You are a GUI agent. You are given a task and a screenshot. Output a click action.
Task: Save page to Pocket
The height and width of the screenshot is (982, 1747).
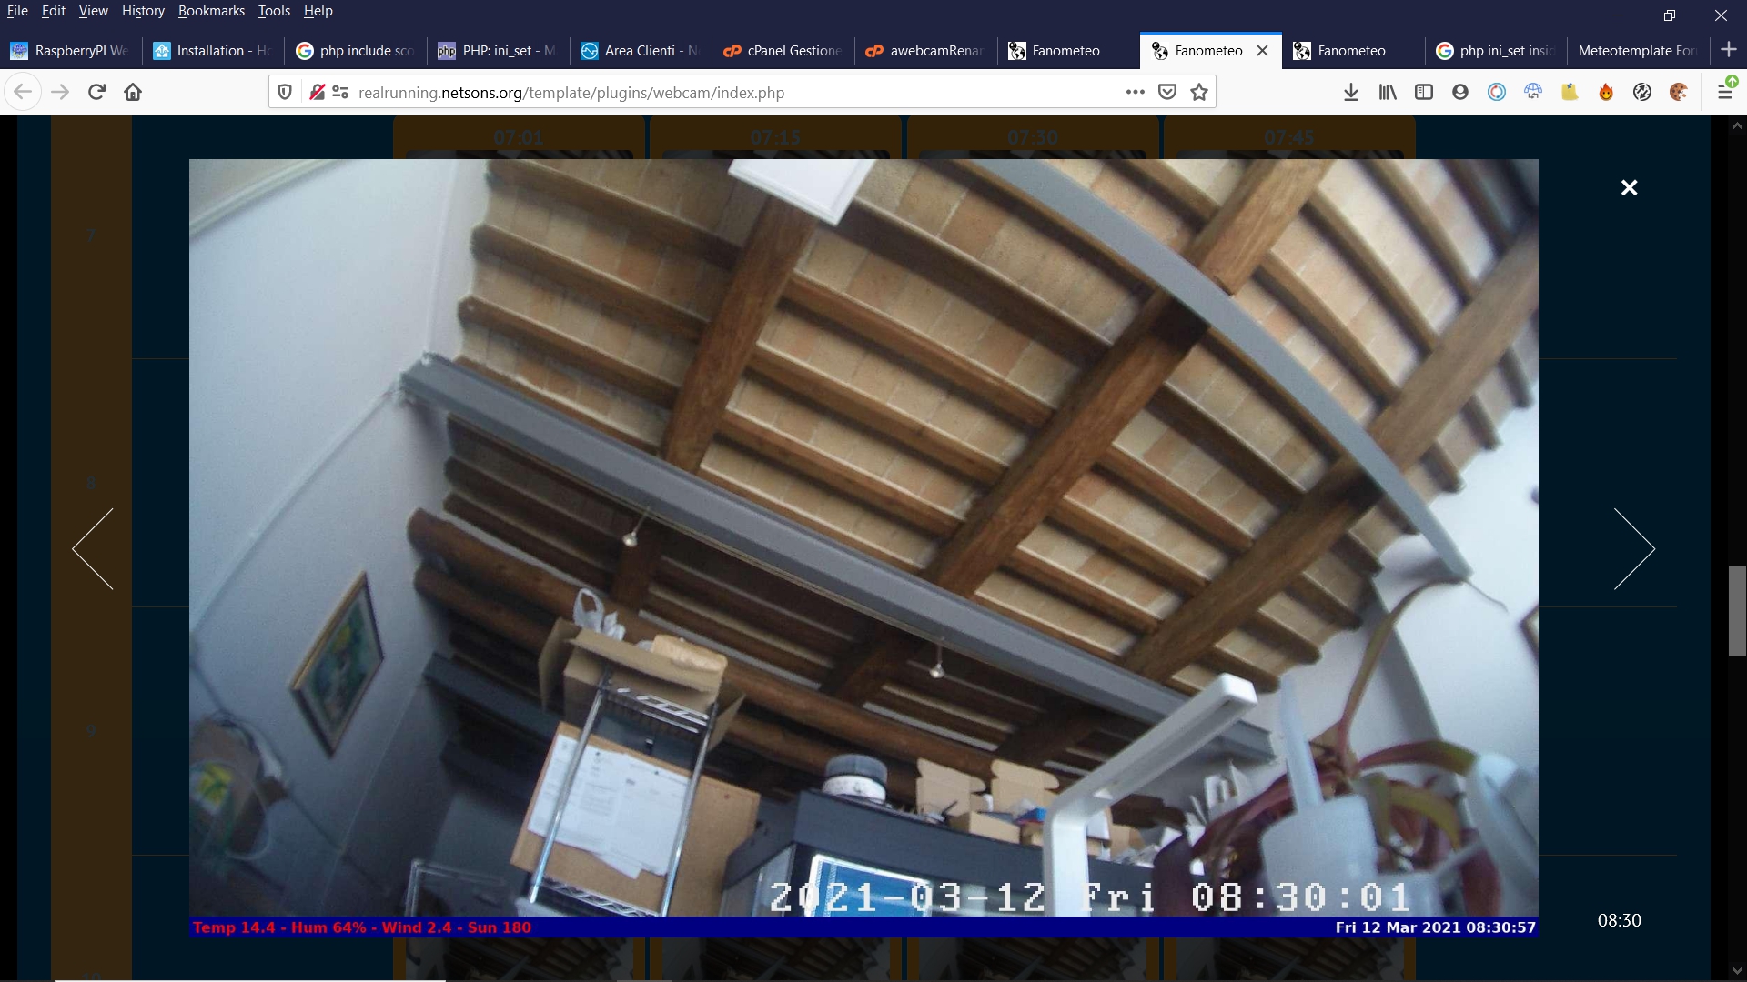1167,92
